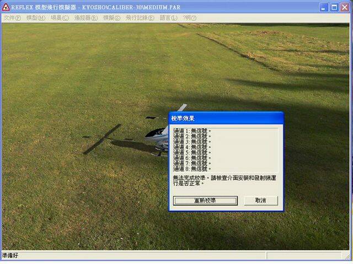The height and width of the screenshot is (264, 353).
Task: Click the 重新校準 button to recalibrate
Action: point(205,200)
